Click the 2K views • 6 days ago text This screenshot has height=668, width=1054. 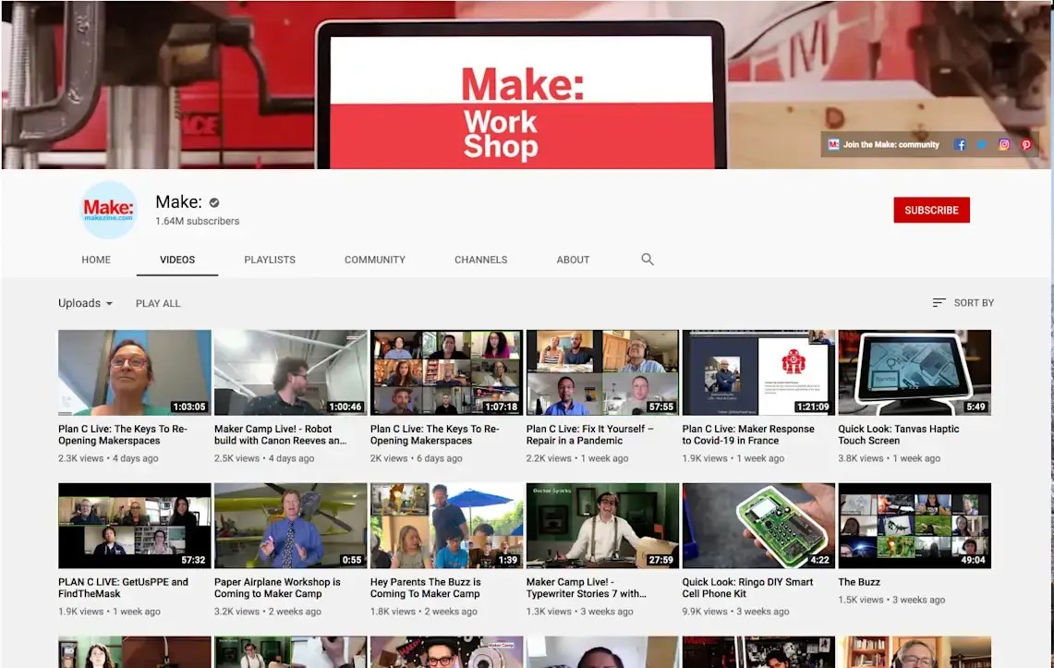(416, 458)
